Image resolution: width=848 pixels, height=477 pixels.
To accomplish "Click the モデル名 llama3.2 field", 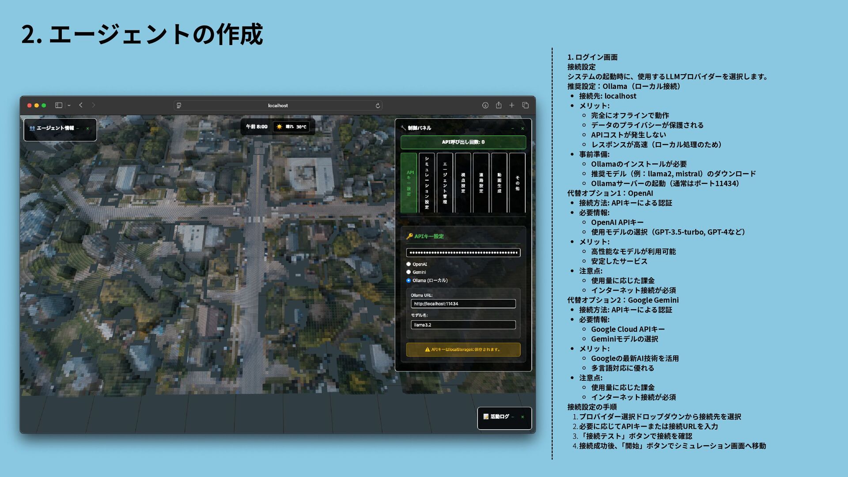I will click(x=463, y=325).
